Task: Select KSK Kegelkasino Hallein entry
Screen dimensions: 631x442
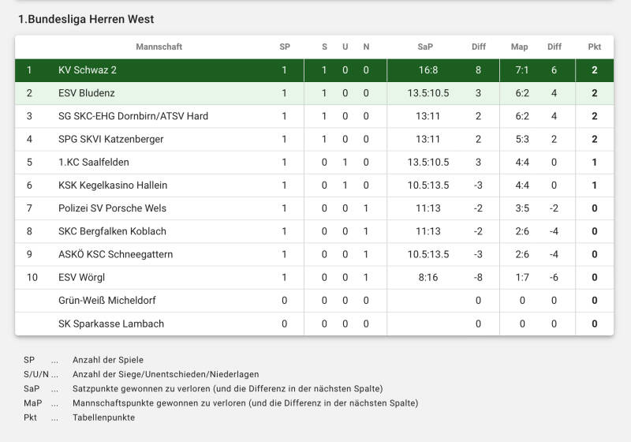Action: pos(113,185)
